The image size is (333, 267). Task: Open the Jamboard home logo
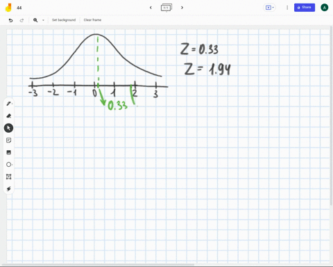[8, 8]
